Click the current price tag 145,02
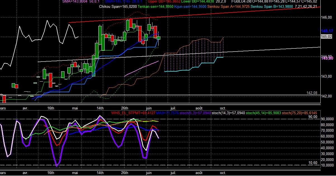 click(326, 36)
